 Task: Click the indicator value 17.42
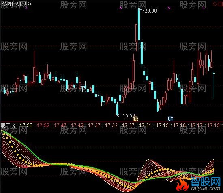77,125
